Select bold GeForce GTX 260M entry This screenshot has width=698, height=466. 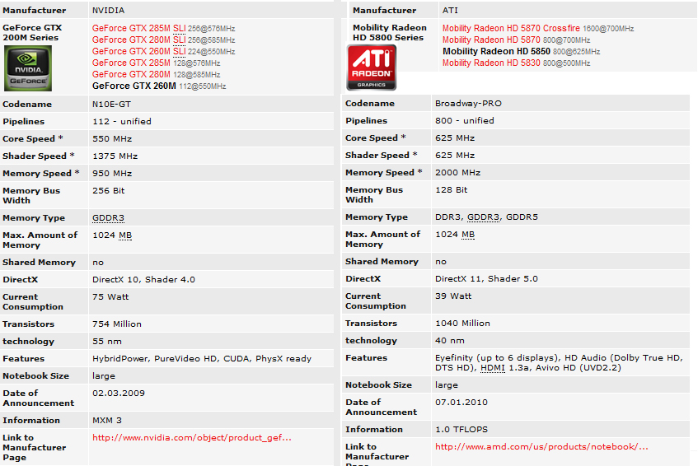coord(134,86)
